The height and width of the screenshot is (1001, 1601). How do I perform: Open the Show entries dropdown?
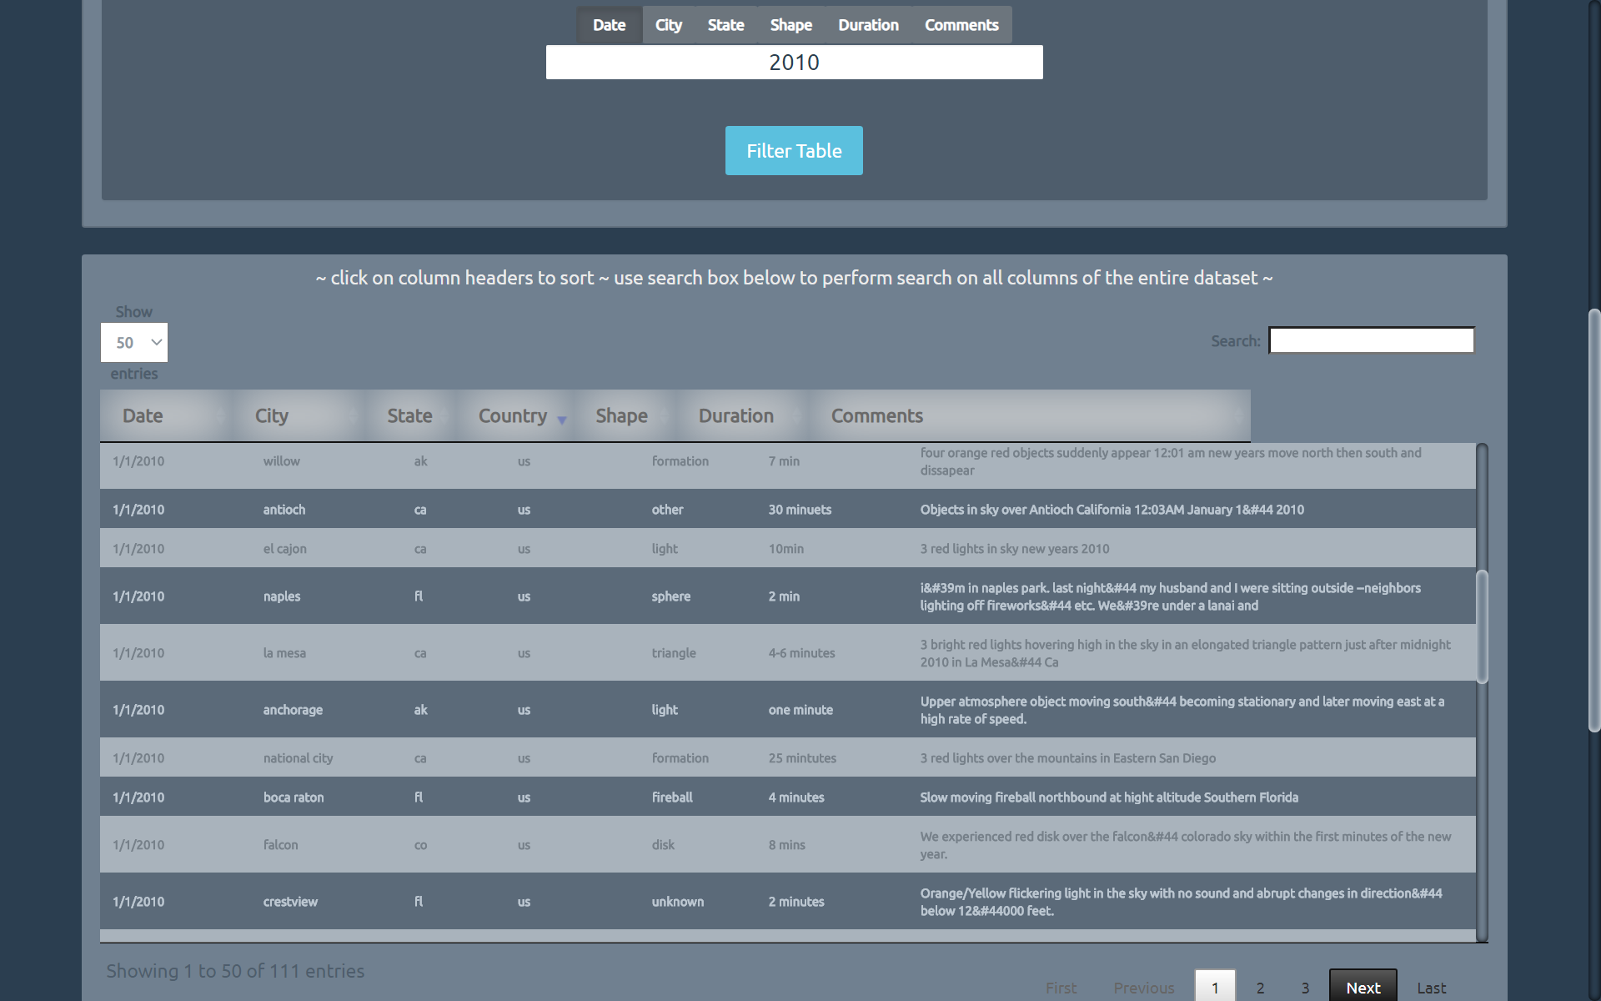click(134, 343)
